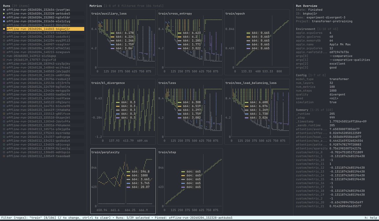379x221 pixels.
Task: Toggle selection circle for run jvvefjwc
Action: coord(4,10)
